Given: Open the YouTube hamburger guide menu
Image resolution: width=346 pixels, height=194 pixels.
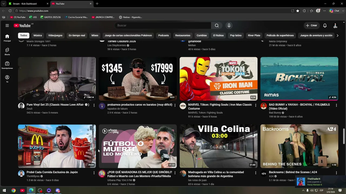Looking at the screenshot, I should (x=7, y=26).
